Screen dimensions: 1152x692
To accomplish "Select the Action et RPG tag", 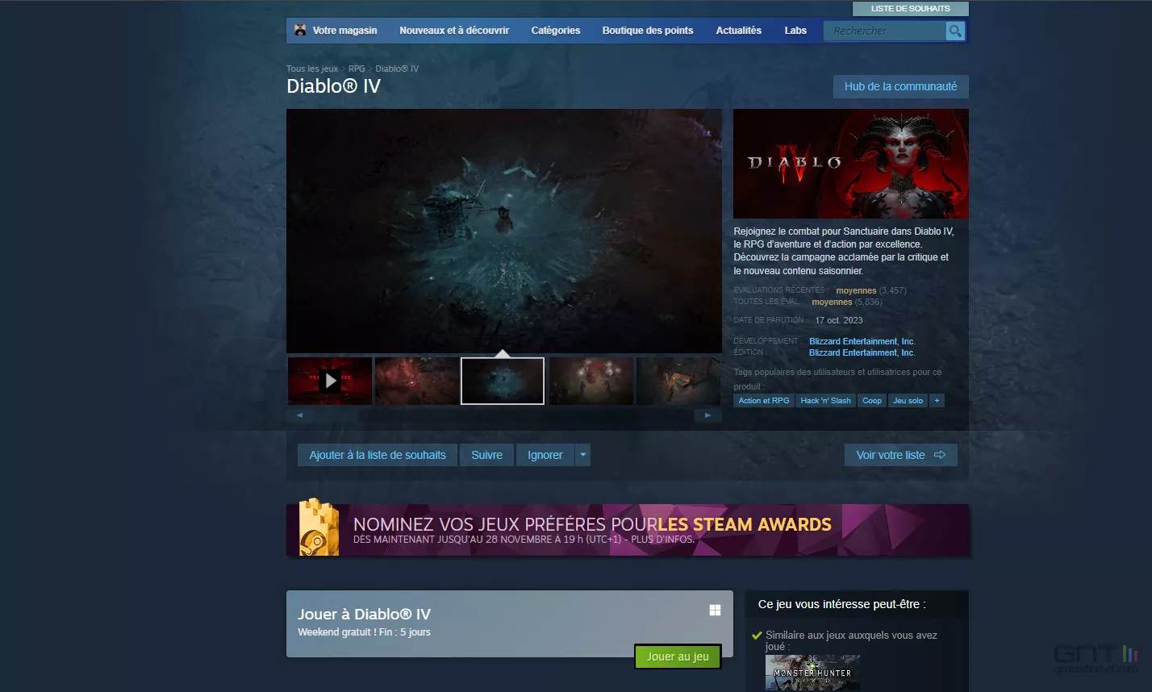I will click(764, 400).
